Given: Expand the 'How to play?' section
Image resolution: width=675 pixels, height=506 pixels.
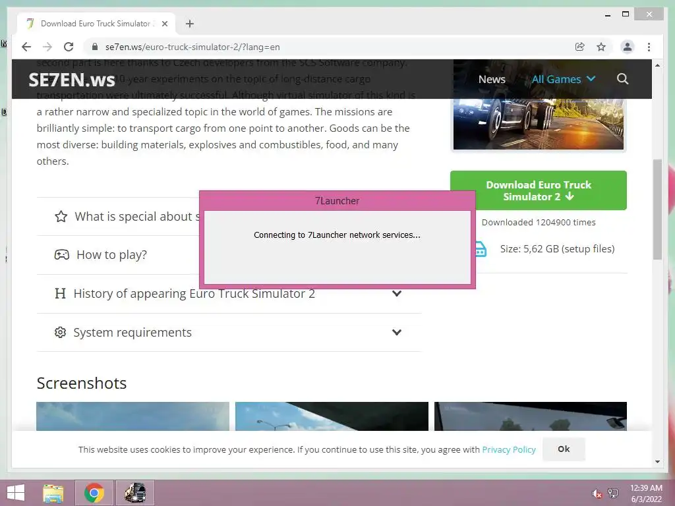Looking at the screenshot, I should pos(119,255).
